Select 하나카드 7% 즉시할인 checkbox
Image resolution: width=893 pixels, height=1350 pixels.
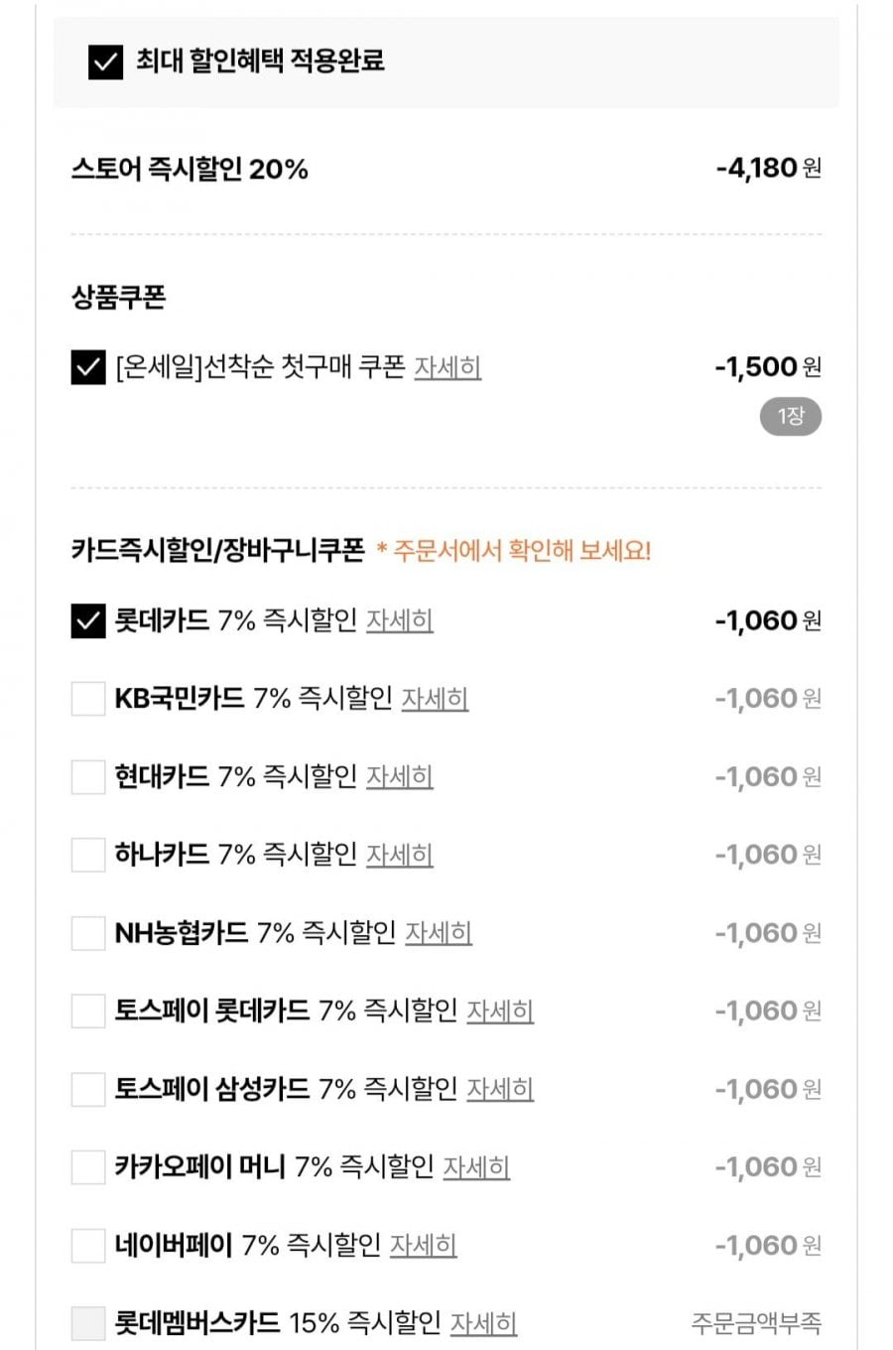coord(88,855)
